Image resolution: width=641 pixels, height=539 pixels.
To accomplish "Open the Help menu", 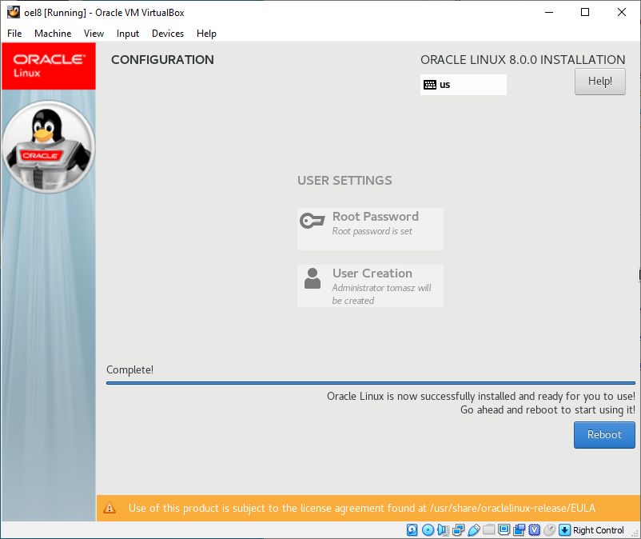I will point(206,34).
